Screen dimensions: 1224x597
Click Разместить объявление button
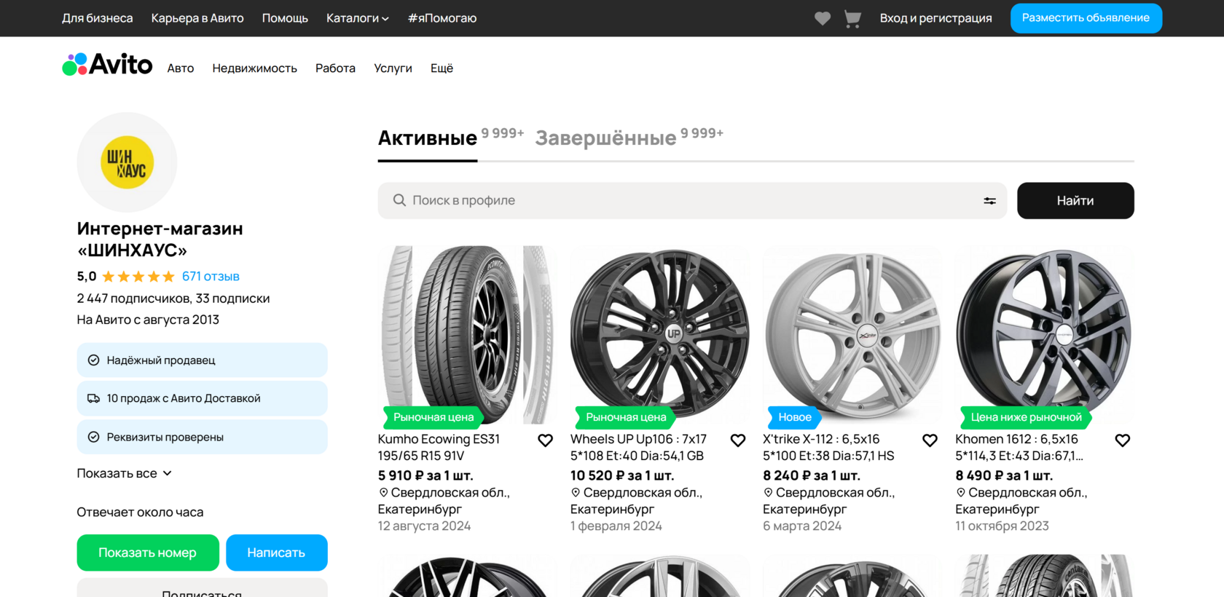coord(1086,18)
